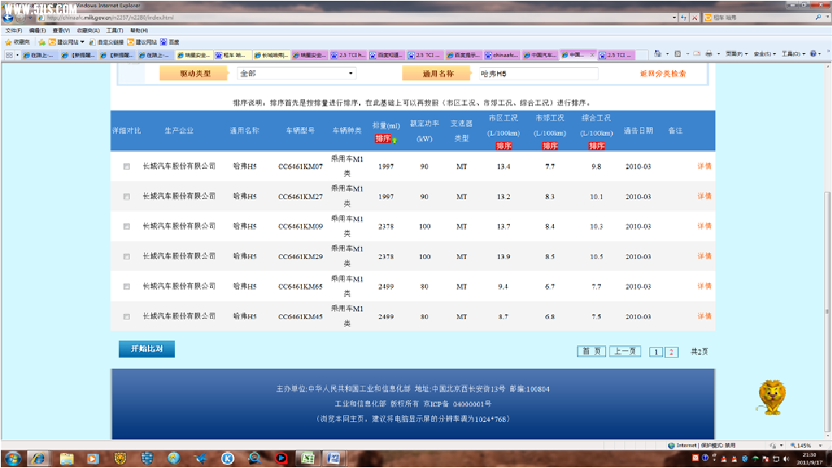Open the Excel taskbar icon
This screenshot has height=468, width=832.
point(308,459)
